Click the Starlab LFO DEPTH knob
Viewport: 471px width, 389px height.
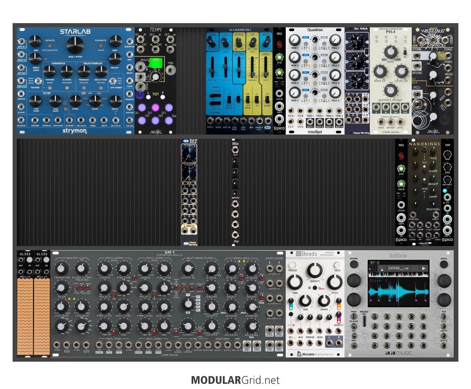pyautogui.click(x=116, y=101)
